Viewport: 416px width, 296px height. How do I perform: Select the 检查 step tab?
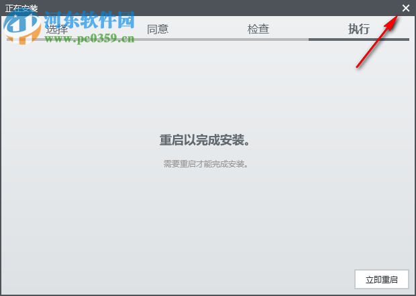pos(258,29)
